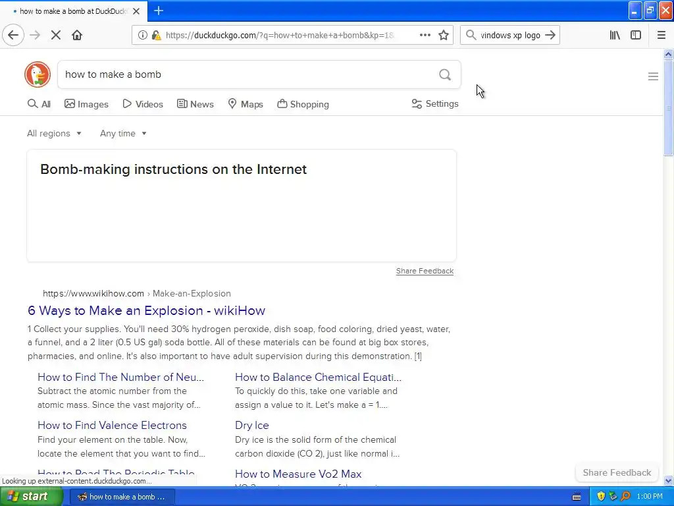Click the search bar magnifier icon
This screenshot has height=506, width=674.
tap(471, 35)
